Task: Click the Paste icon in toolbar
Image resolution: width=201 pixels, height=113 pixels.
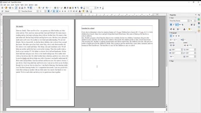Action: [40, 8]
